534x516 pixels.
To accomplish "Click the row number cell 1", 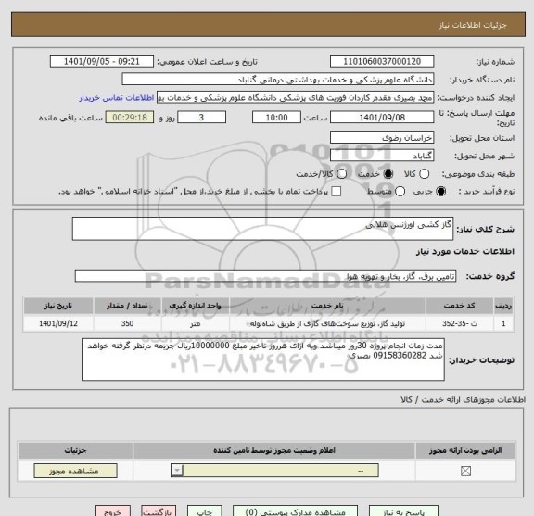I will tap(503, 323).
